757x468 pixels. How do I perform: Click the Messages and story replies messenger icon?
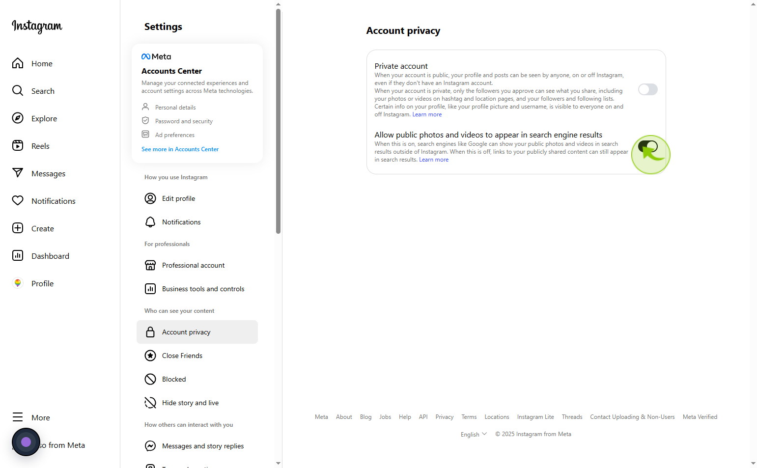tap(150, 446)
